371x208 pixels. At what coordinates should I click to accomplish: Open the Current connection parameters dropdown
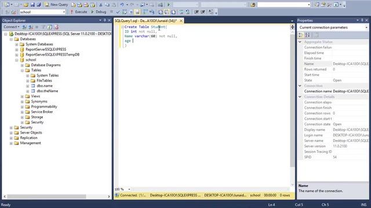(x=366, y=28)
